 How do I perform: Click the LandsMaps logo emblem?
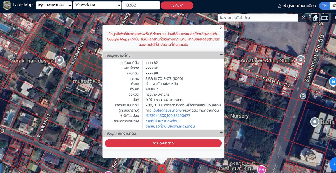point(7,5)
